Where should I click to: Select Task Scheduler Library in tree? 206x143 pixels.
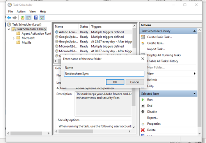(x=32, y=29)
